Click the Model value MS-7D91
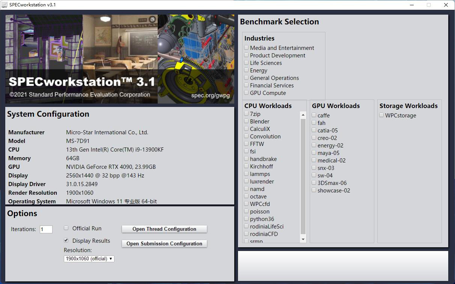Screen dimensions: 455x284 pos(78,141)
